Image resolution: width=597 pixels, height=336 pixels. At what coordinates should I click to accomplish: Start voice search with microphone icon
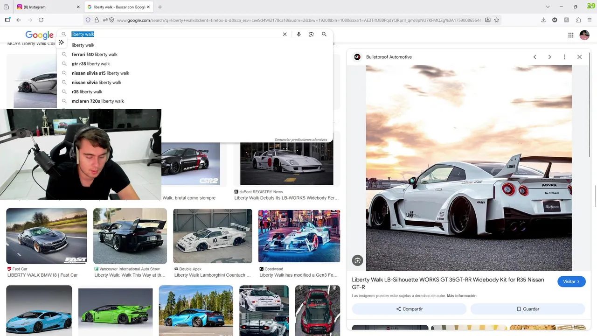coord(298,34)
